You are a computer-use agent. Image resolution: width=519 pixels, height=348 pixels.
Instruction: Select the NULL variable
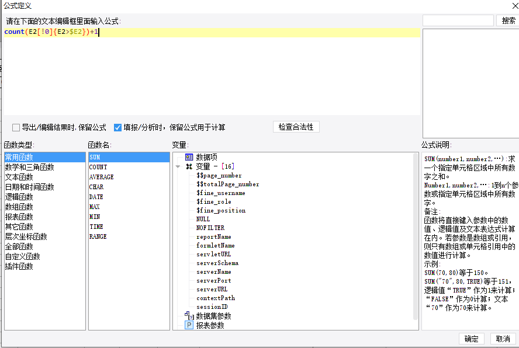pos(203,219)
